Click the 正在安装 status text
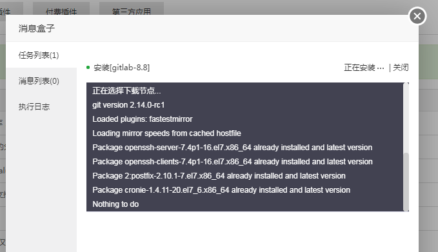Viewport: 438px width, 252px height. coord(364,68)
